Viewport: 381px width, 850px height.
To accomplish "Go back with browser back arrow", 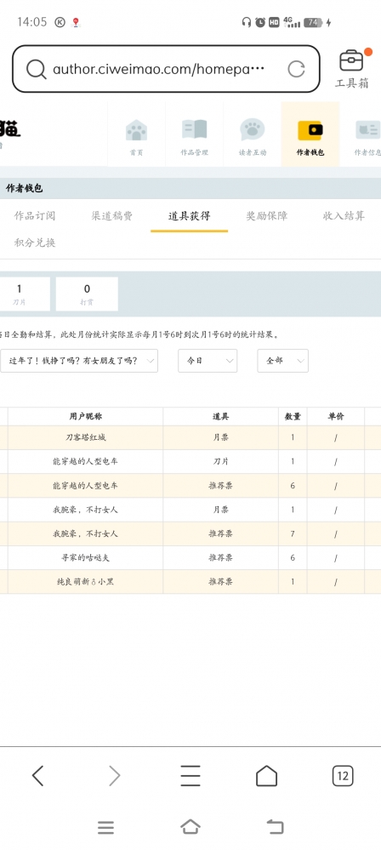I will (x=37, y=776).
